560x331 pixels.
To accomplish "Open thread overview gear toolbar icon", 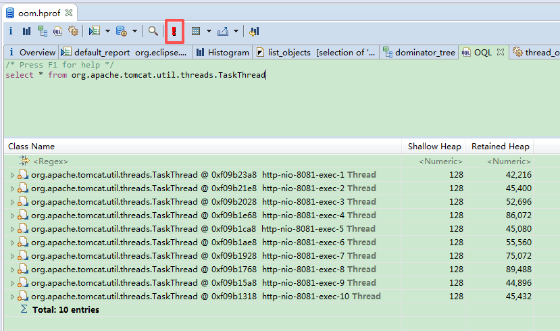I will click(x=73, y=32).
